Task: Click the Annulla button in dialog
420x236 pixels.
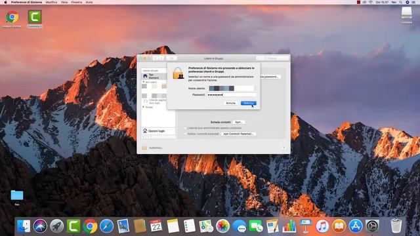Action: (230, 103)
